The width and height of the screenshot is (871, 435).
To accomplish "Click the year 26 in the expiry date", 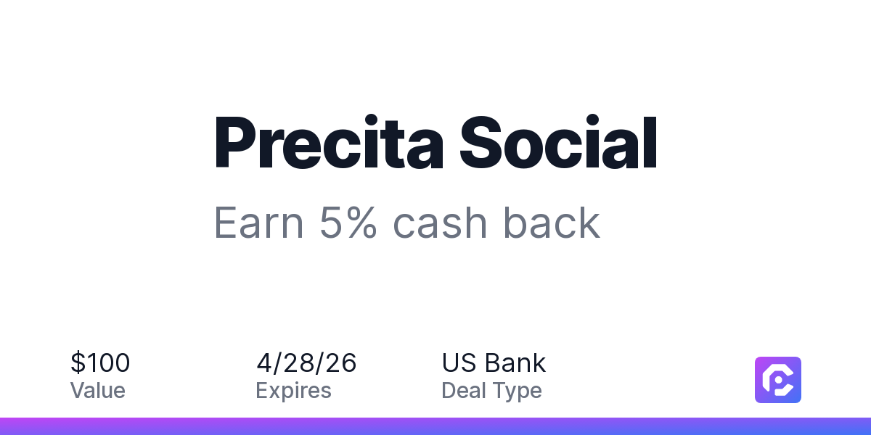I will (x=341, y=362).
